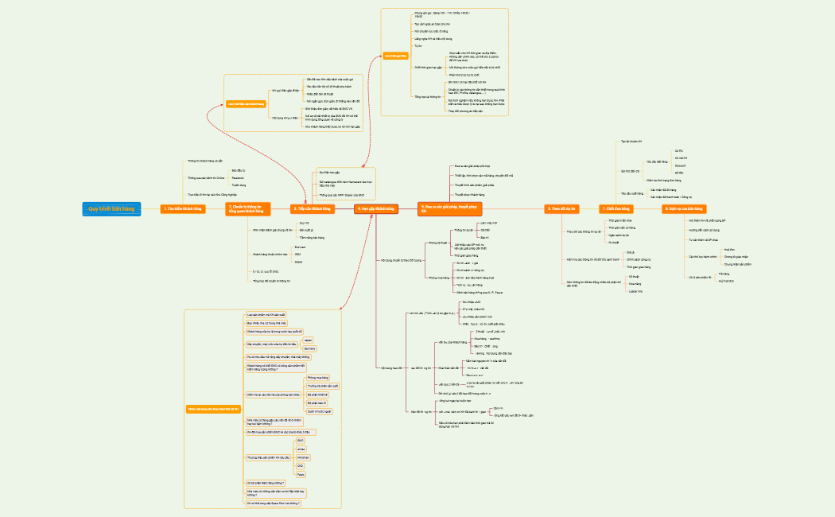Screen dimensions: 835x517
Task: Select the orange "Lưu ý khi gọi điện" floating topic
Action: [x=396, y=56]
